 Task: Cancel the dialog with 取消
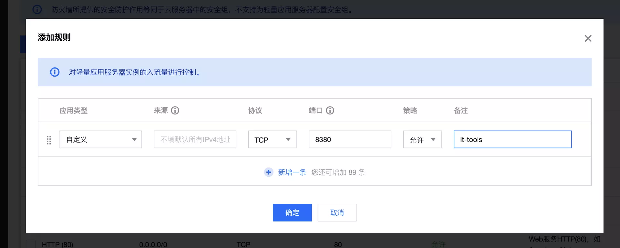[337, 213]
